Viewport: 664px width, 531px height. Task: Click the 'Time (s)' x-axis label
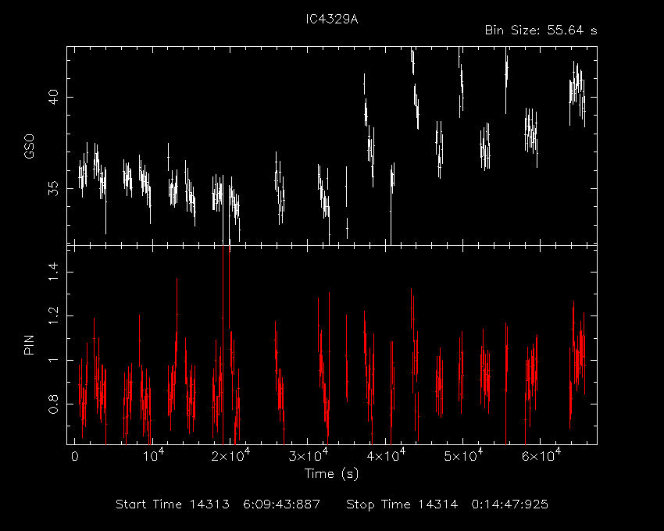(331, 473)
